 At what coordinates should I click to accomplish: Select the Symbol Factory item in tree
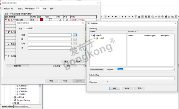(x=24, y=100)
